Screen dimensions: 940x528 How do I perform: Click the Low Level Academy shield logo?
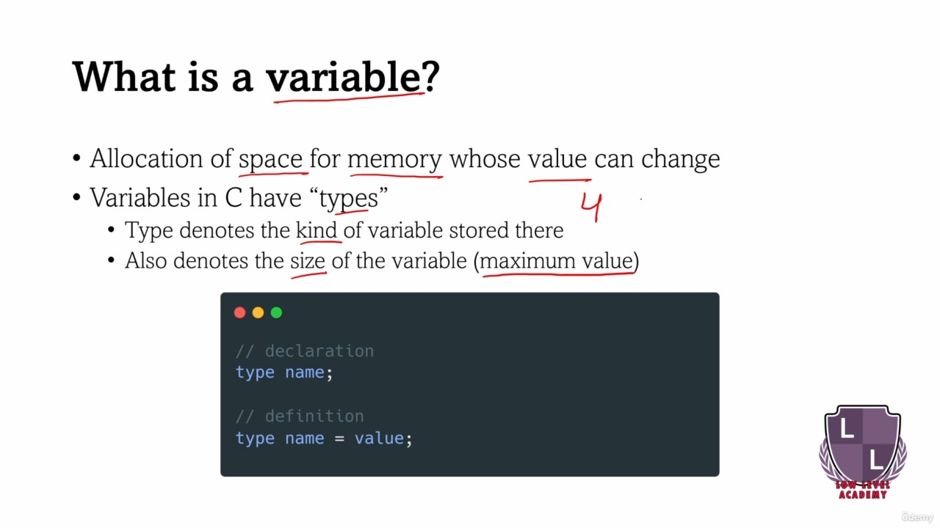862,443
